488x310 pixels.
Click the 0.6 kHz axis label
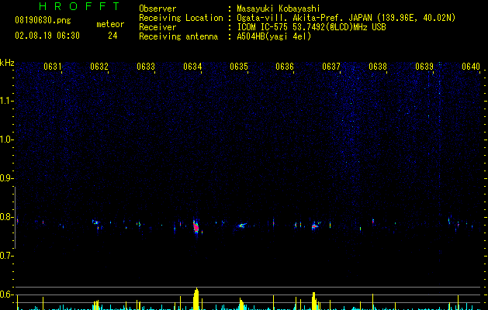[x=5, y=294]
